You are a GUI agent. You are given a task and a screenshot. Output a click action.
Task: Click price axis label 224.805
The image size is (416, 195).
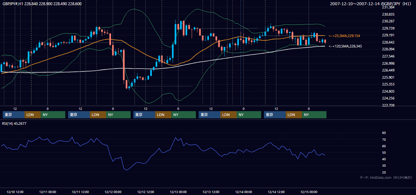pyautogui.click(x=388, y=91)
